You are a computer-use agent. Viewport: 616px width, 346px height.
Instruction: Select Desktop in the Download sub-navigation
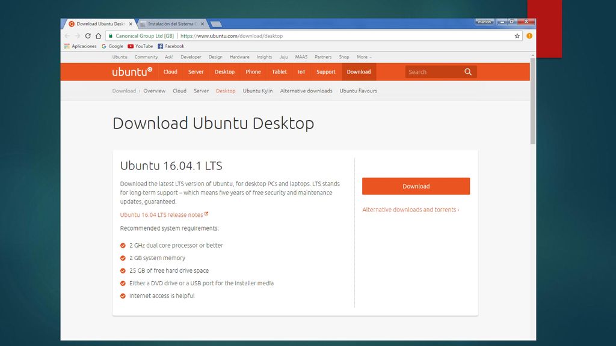tap(226, 91)
